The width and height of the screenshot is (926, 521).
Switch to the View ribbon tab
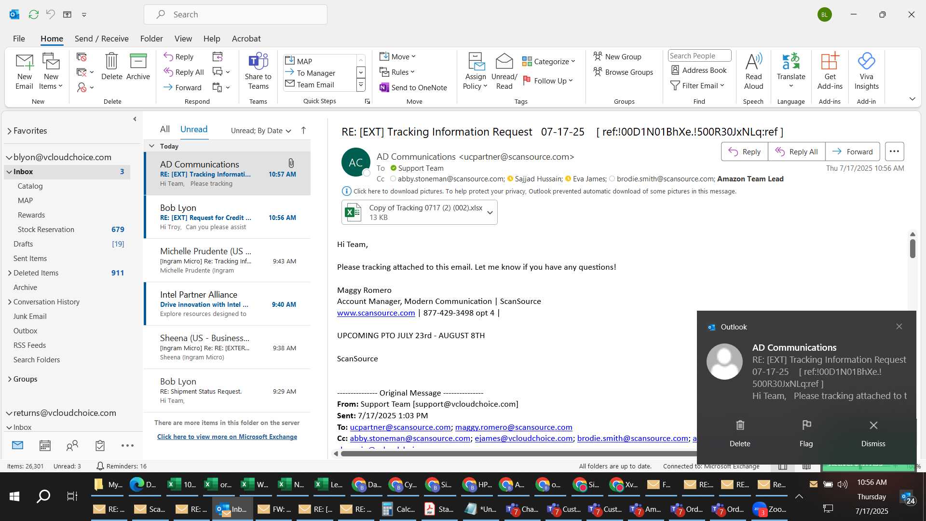[183, 39]
